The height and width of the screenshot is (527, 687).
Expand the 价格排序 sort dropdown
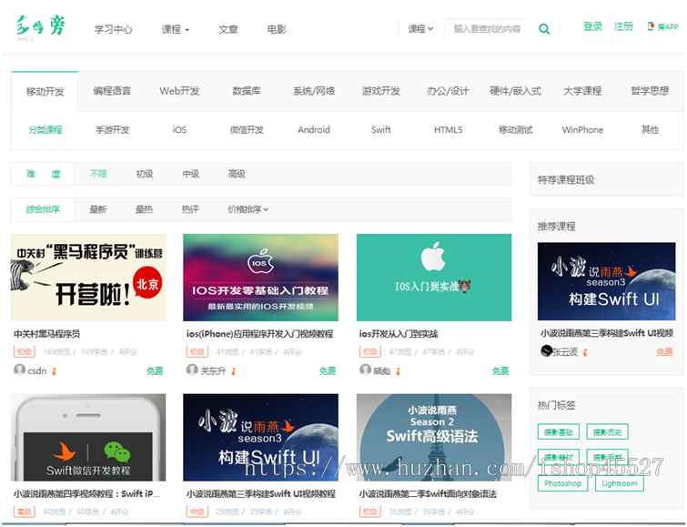tap(248, 209)
